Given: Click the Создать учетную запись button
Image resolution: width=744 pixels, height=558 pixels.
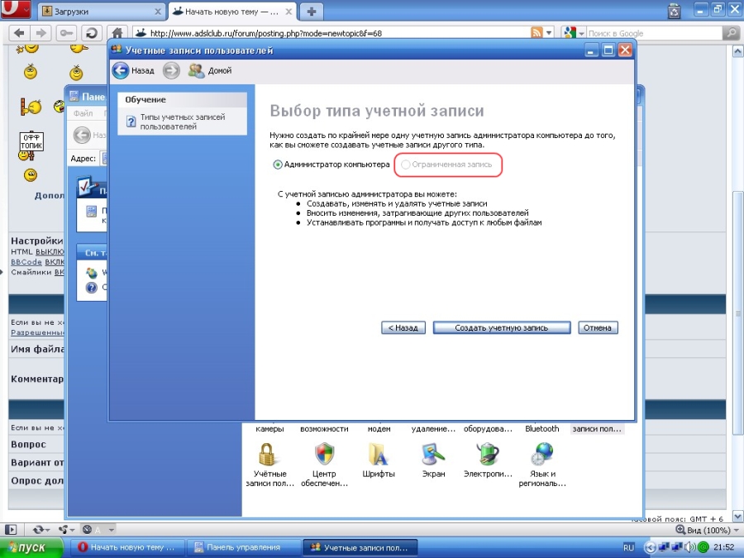Looking at the screenshot, I should point(501,327).
